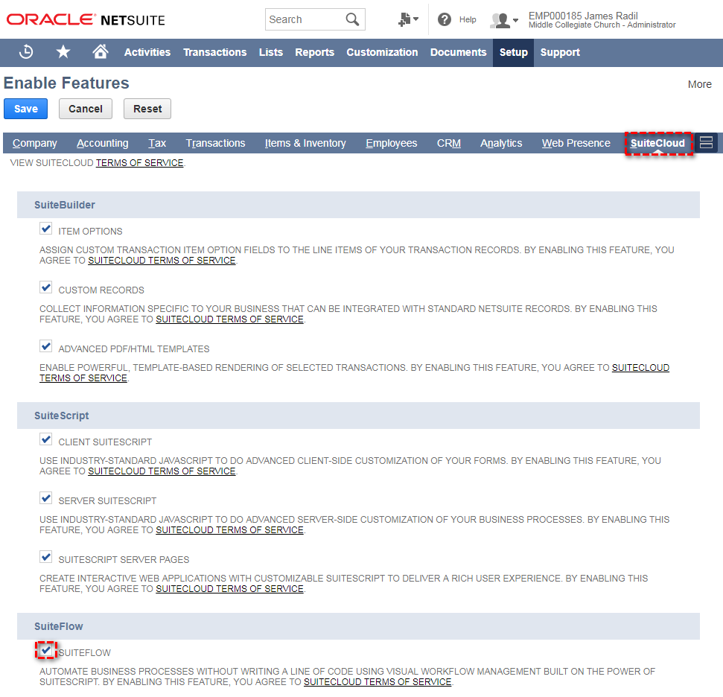Viewport: 723px width, 697px height.
Task: Open the Setup menu
Action: (x=513, y=52)
